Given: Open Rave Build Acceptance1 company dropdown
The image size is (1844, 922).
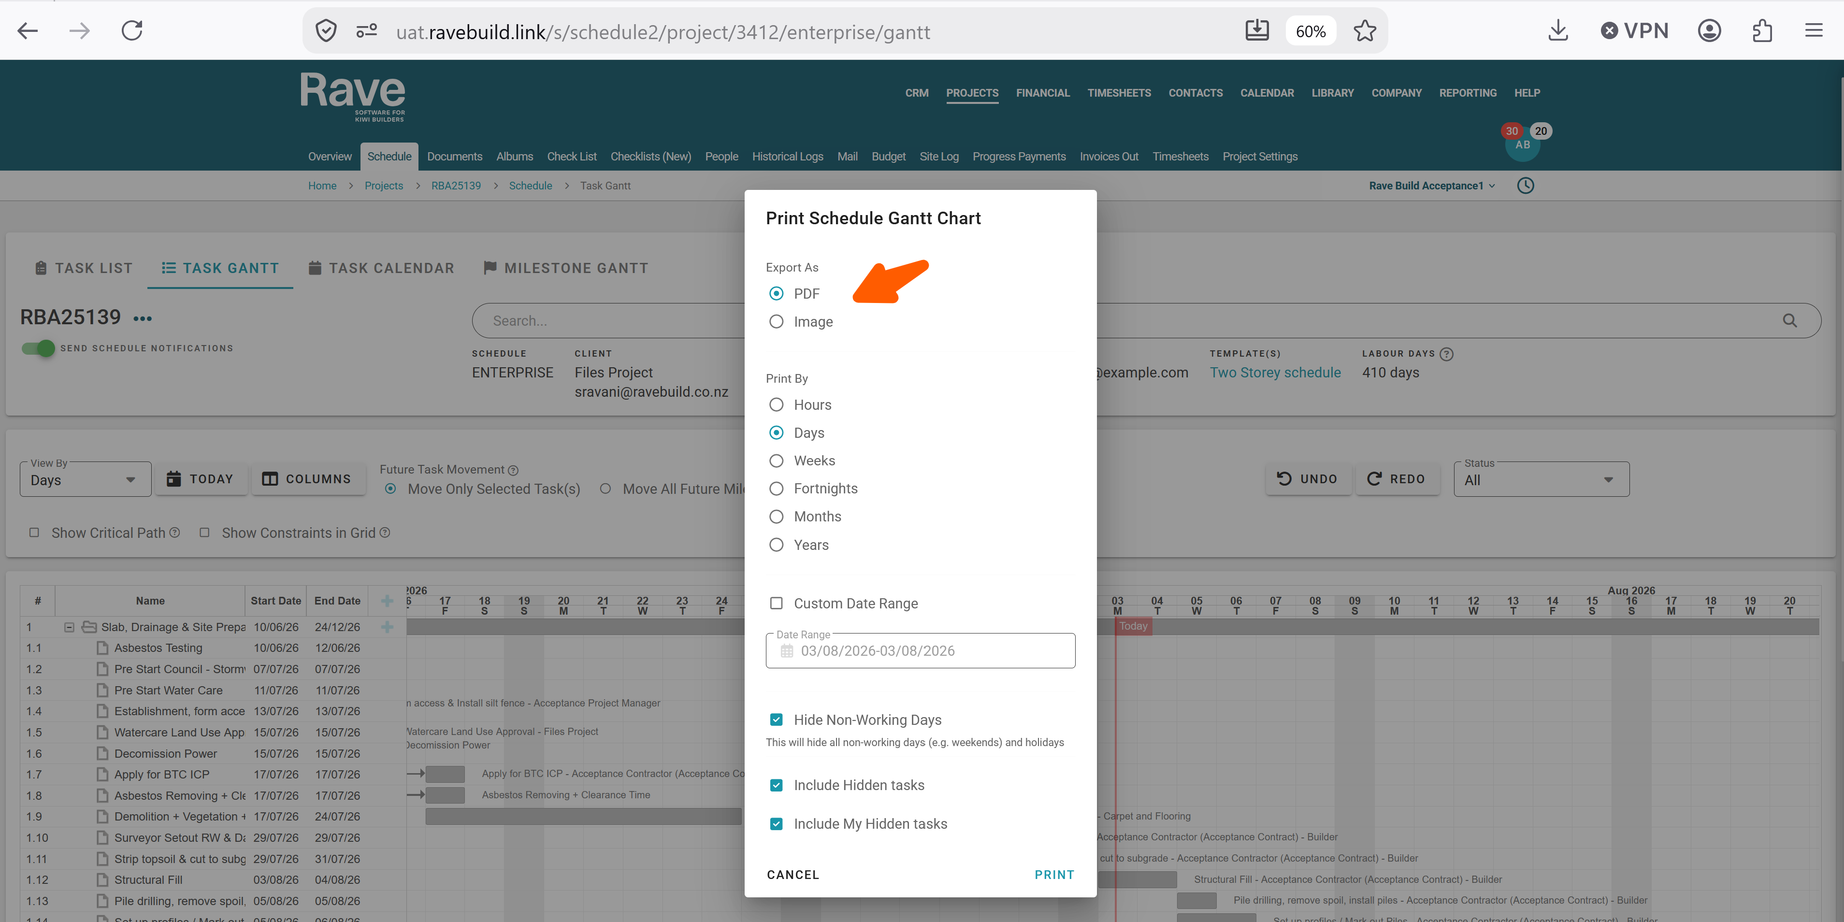Looking at the screenshot, I should pyautogui.click(x=1432, y=186).
